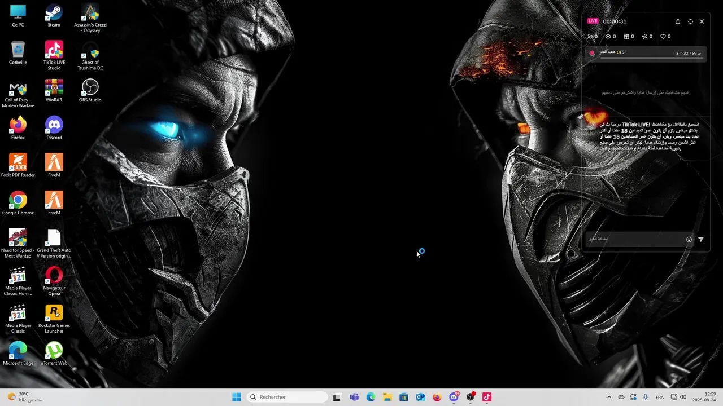Select the Call of Duty Modern Warfare icon
This screenshot has height=406, width=723.
point(18,94)
